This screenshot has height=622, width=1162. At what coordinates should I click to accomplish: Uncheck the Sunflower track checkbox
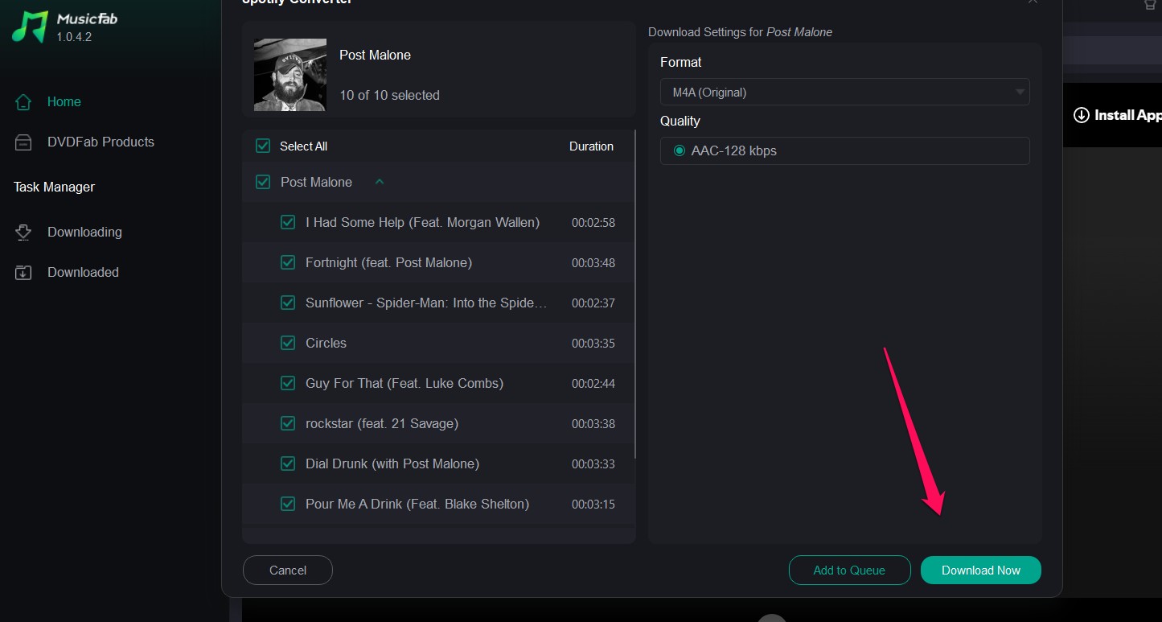point(288,303)
